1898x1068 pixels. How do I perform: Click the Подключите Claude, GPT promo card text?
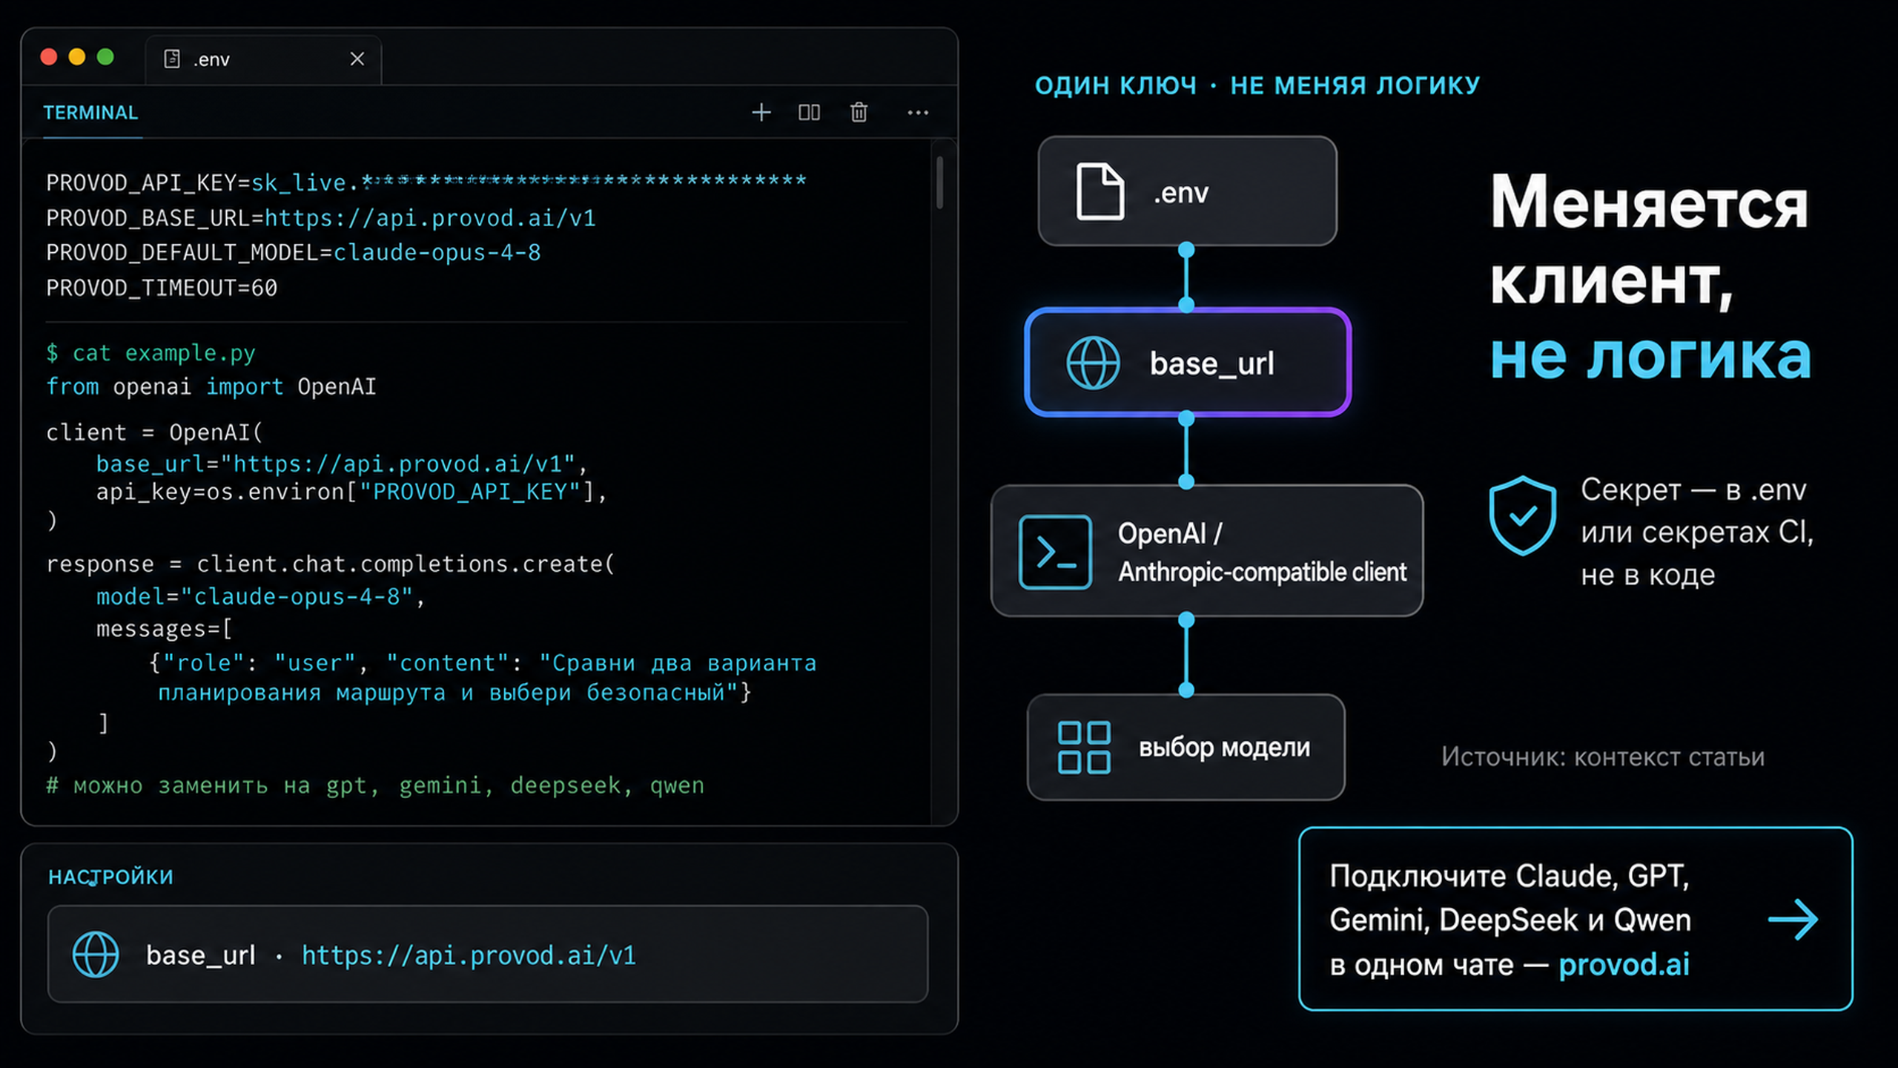(x=1510, y=920)
